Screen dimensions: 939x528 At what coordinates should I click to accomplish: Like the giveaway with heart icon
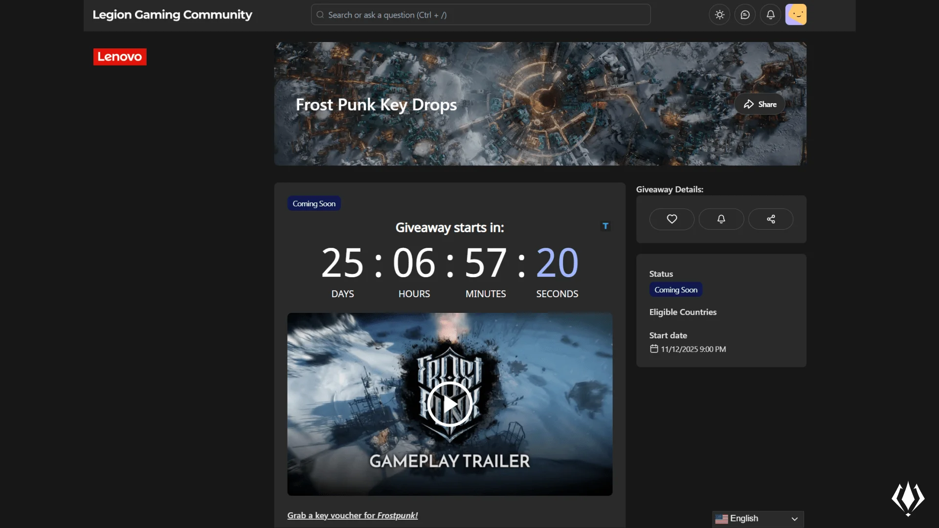coord(671,219)
